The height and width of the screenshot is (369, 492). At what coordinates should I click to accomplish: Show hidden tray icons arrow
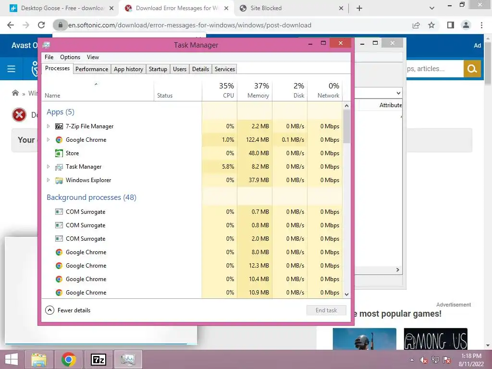412,360
